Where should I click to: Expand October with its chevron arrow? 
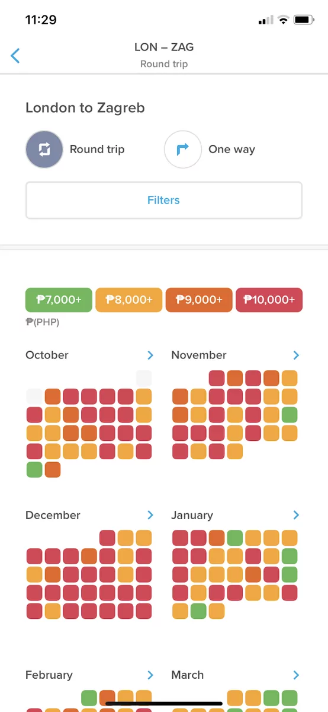(150, 355)
